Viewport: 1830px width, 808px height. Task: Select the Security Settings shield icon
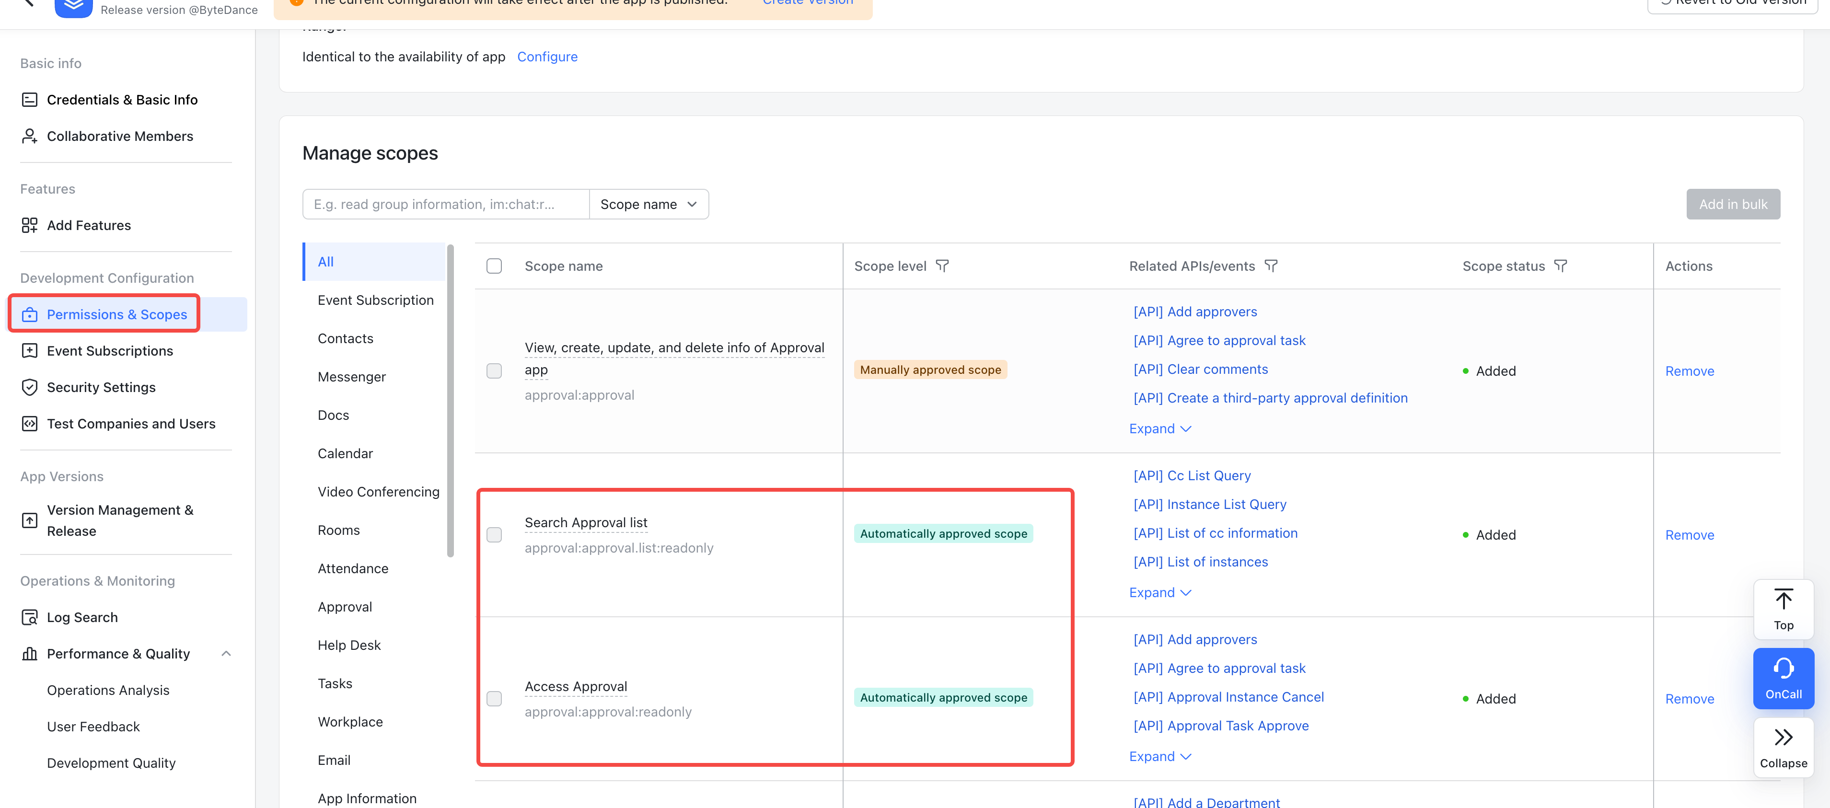tap(29, 387)
